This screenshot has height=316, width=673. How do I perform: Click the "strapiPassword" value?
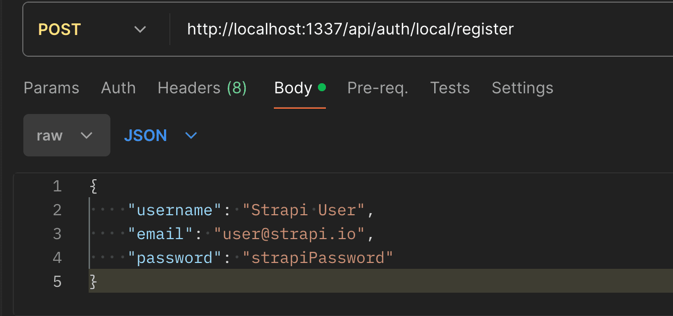(x=318, y=258)
